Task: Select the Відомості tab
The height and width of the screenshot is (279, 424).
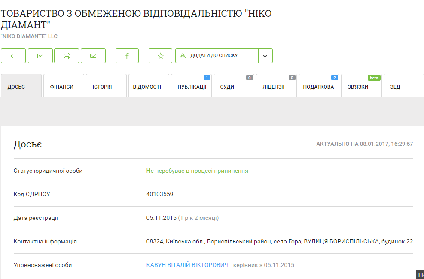Action: [147, 87]
